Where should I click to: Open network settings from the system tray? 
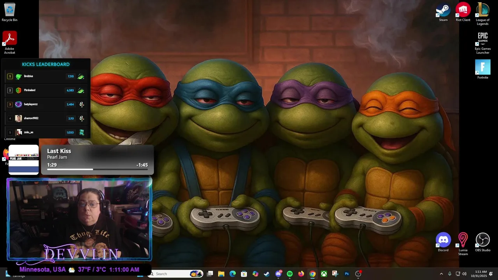click(x=458, y=274)
